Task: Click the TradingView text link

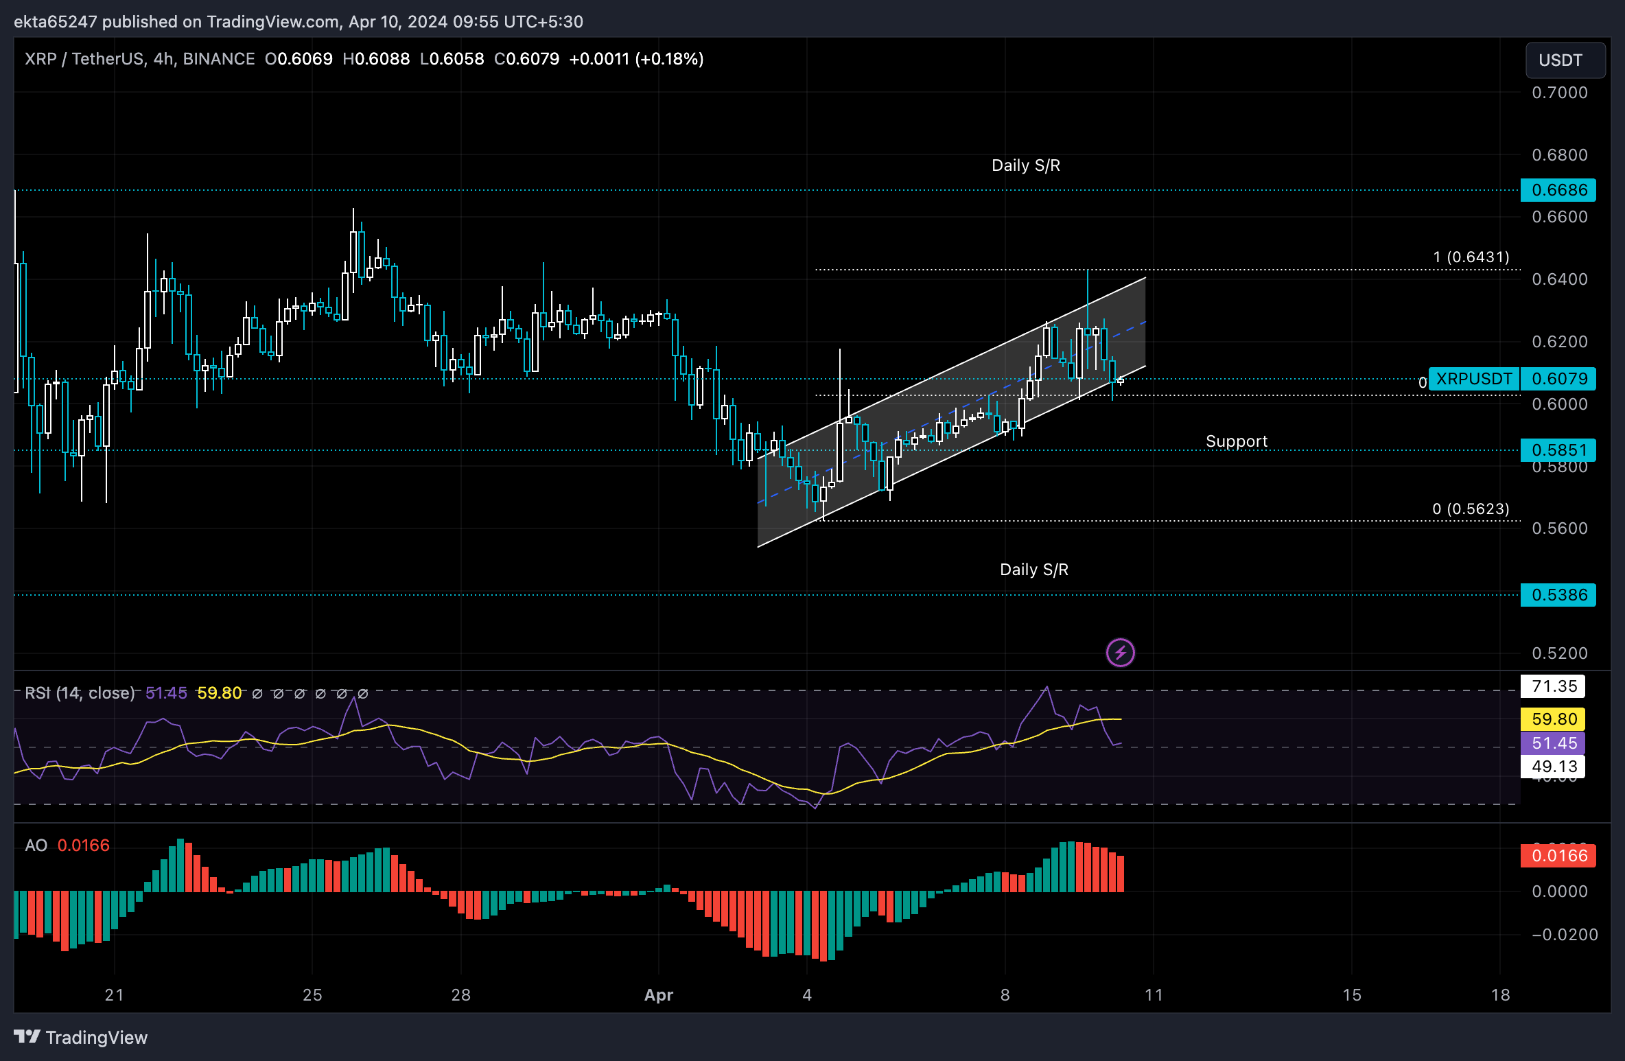Action: 97,1038
